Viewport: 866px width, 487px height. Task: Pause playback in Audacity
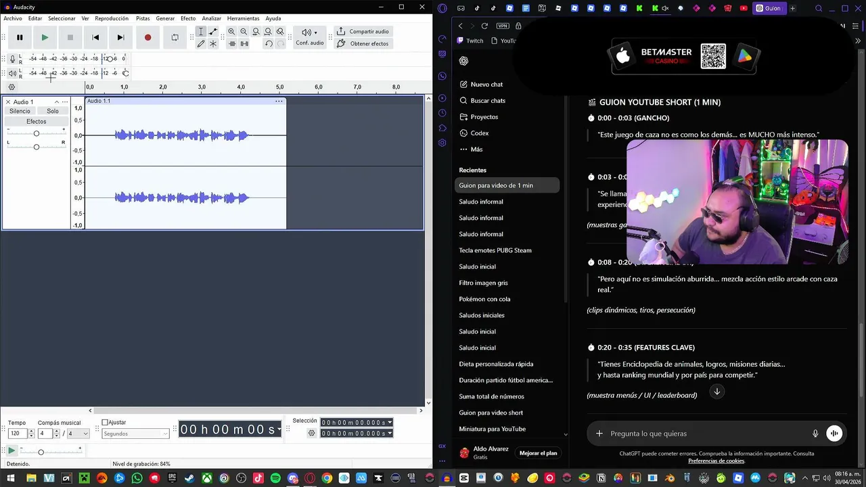(x=20, y=37)
